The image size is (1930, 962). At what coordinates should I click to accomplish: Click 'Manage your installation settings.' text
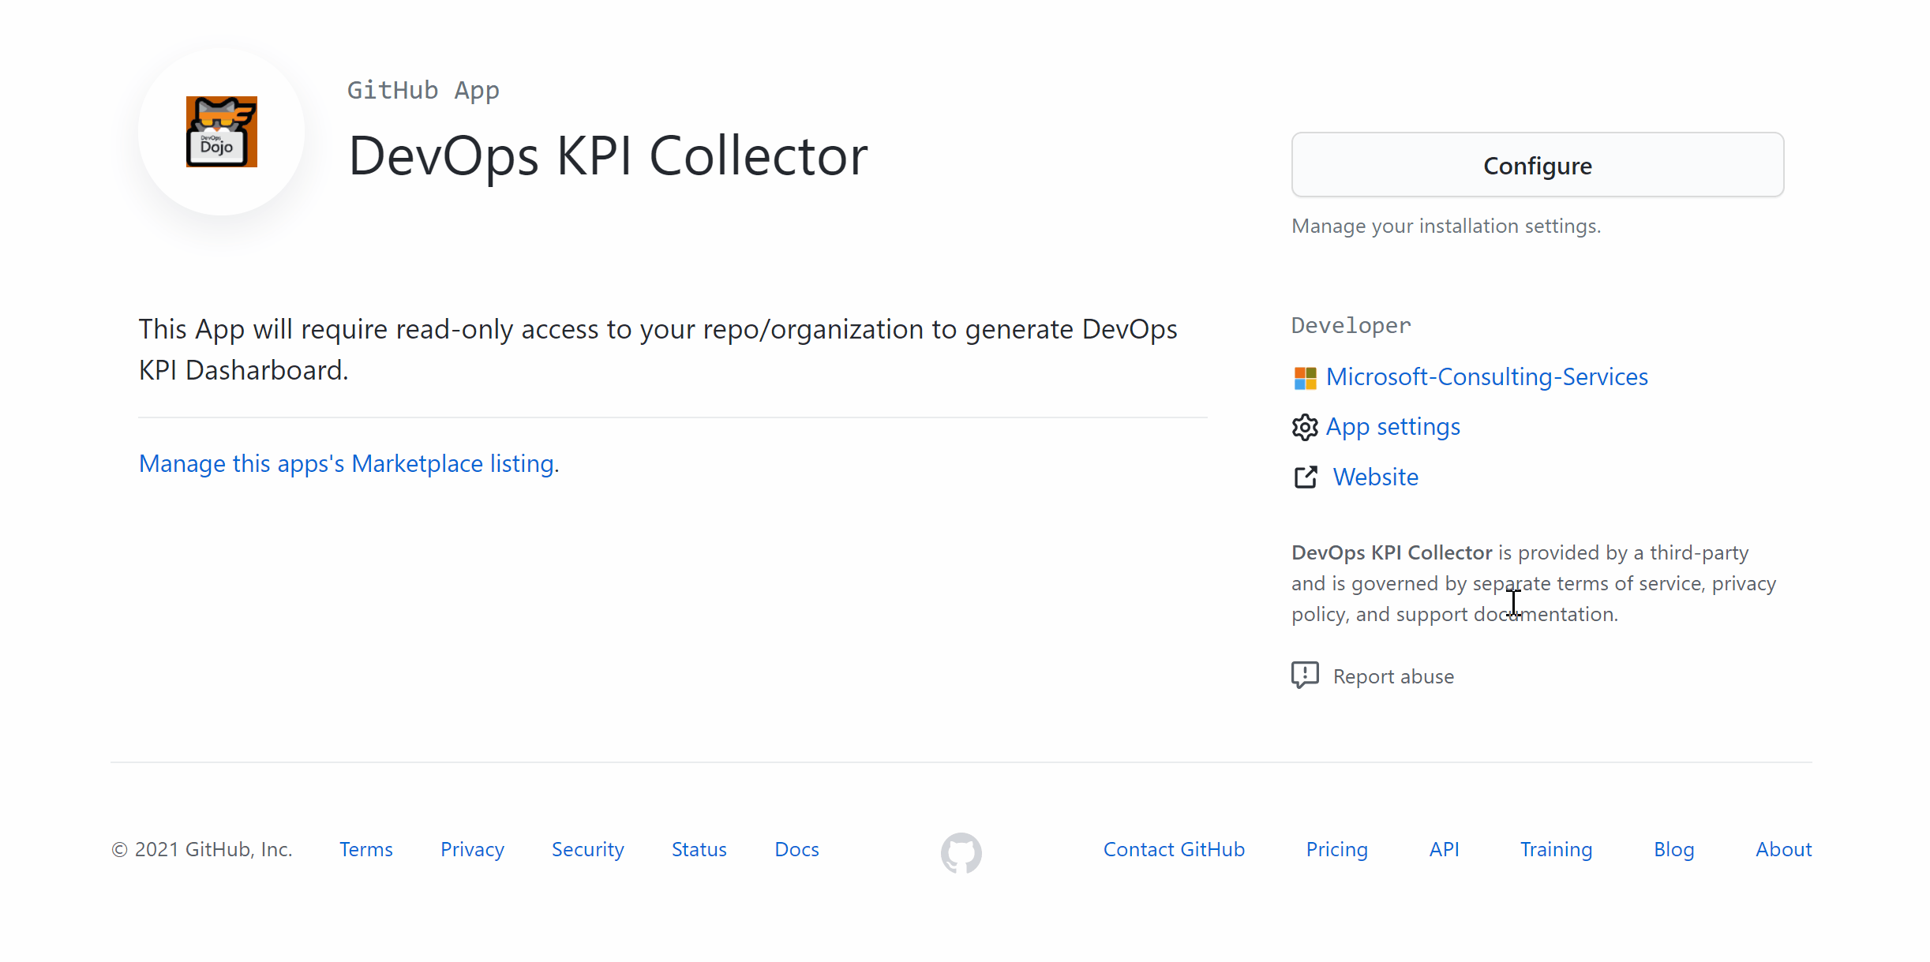[x=1446, y=226]
